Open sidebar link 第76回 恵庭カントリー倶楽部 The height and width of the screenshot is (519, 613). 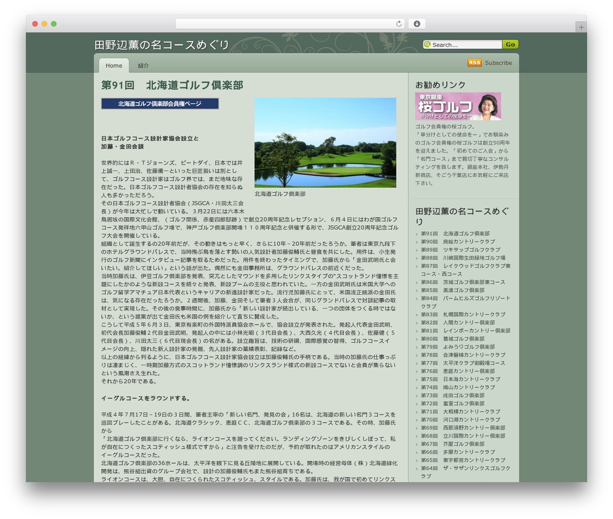coord(458,372)
